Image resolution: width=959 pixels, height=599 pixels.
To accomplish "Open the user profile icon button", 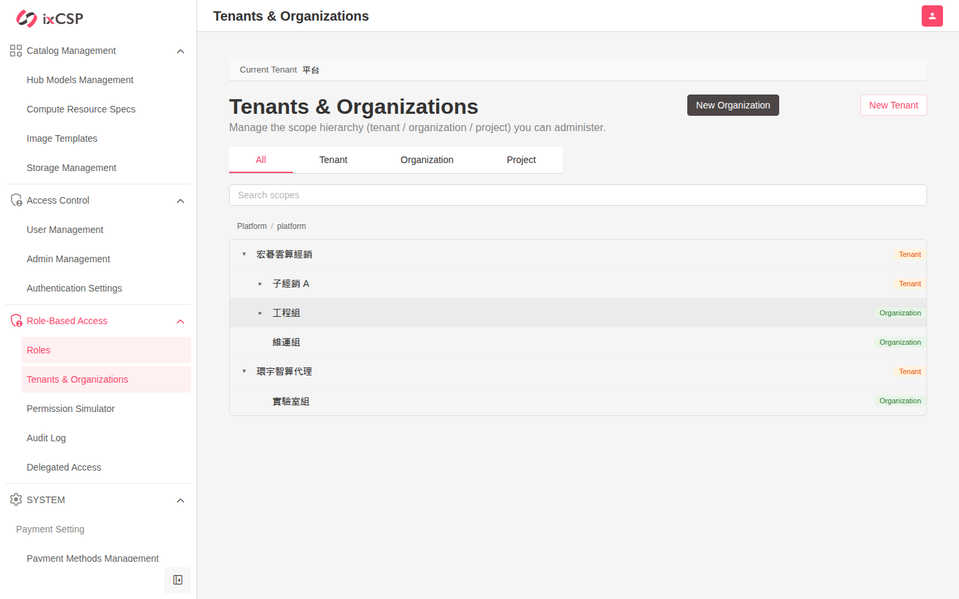I will point(932,16).
